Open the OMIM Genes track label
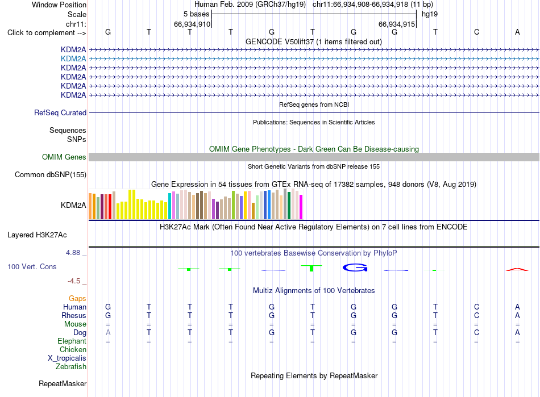 coord(64,157)
